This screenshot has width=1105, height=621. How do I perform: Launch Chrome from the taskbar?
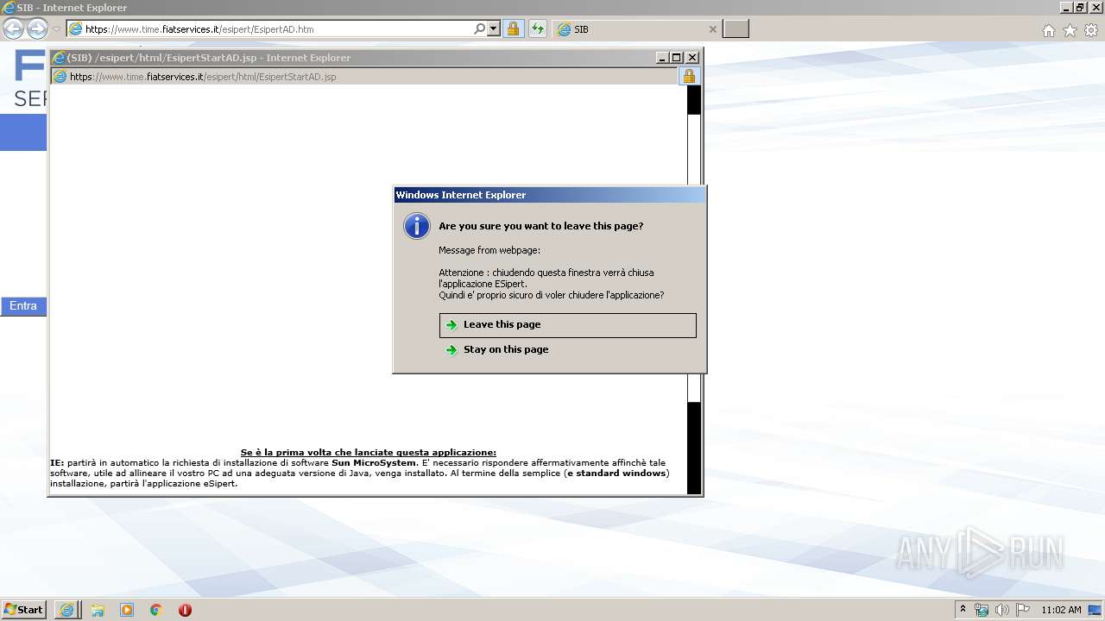pyautogui.click(x=156, y=610)
